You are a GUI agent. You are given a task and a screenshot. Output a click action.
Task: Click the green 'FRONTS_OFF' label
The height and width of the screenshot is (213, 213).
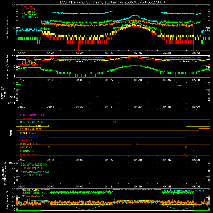pos(28,151)
